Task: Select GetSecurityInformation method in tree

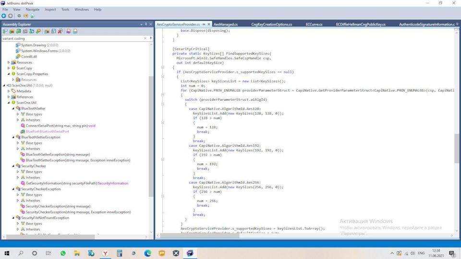Action: [77, 183]
